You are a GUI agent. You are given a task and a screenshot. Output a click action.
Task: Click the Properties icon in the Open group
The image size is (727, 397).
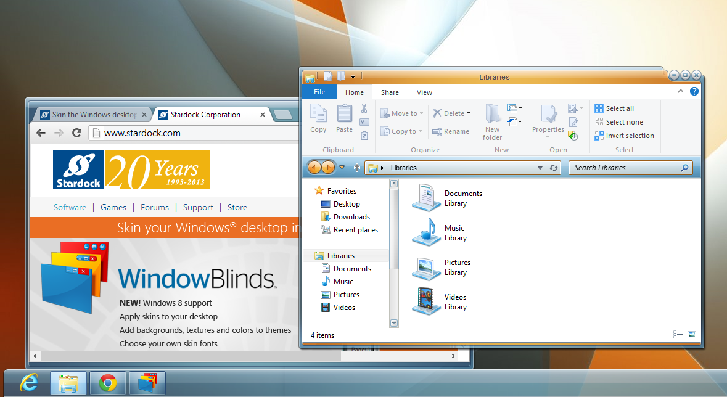pyautogui.click(x=548, y=114)
